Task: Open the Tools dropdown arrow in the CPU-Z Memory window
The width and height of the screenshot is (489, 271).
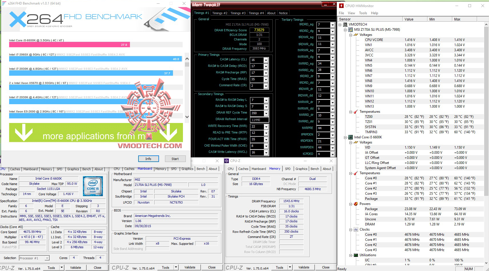Action: pos(290,267)
